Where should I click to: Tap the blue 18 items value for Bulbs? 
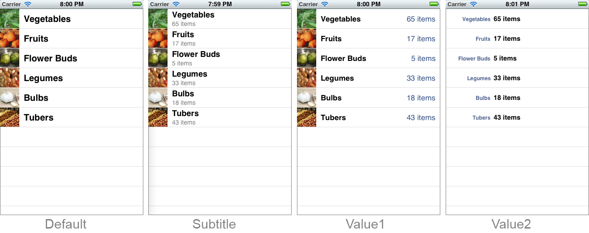coord(421,98)
